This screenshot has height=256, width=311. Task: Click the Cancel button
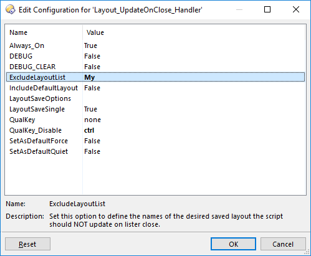click(x=283, y=244)
